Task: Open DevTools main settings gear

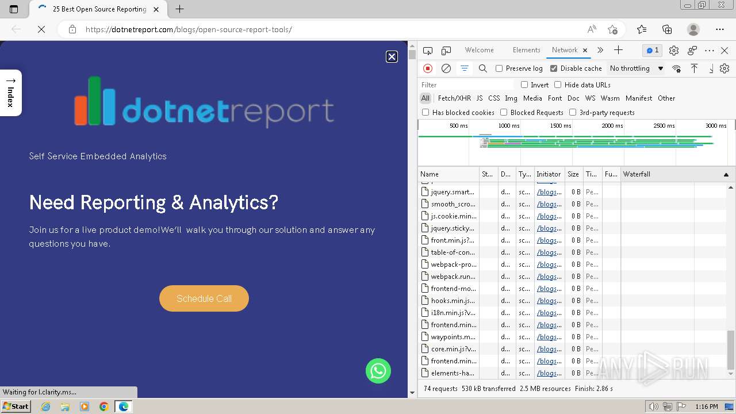Action: [674, 51]
